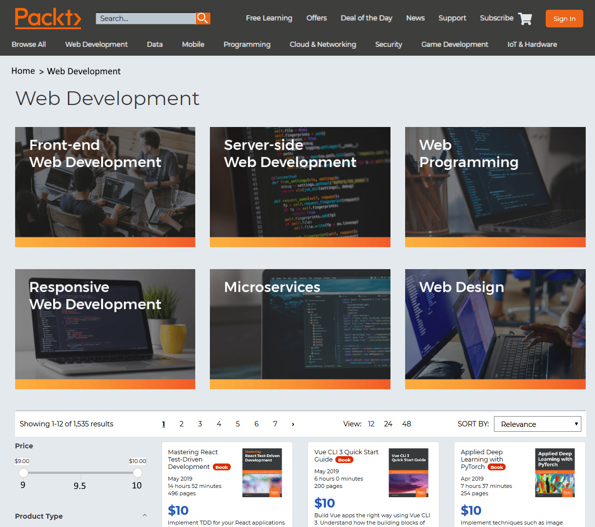Screen dimensions: 595x527
Task: Go to results page 2
Action: click(x=182, y=424)
